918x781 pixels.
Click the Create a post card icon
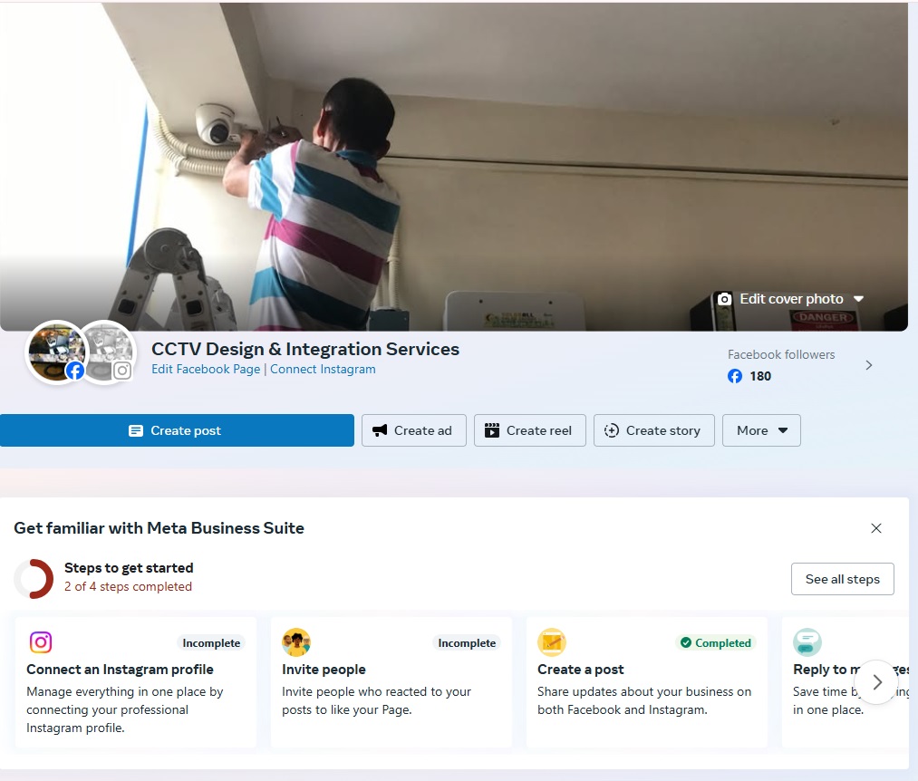[552, 642]
